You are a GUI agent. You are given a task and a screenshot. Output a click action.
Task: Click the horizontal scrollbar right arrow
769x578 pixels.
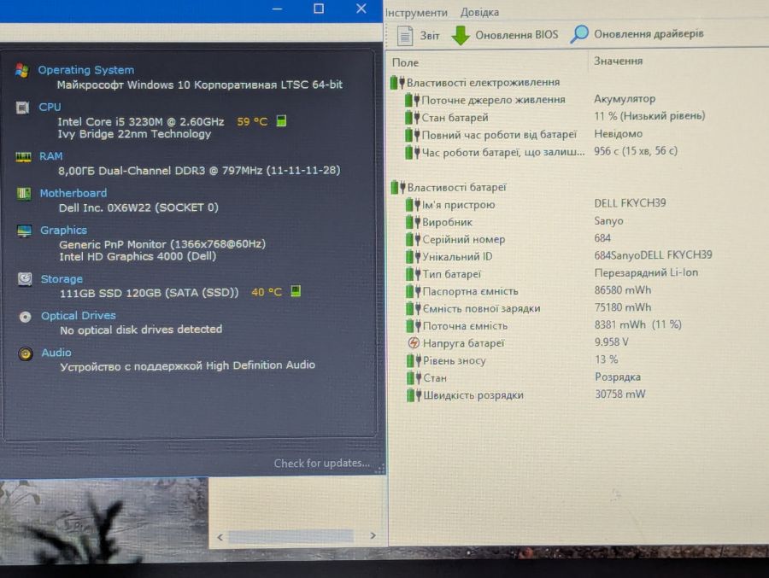[x=373, y=536]
